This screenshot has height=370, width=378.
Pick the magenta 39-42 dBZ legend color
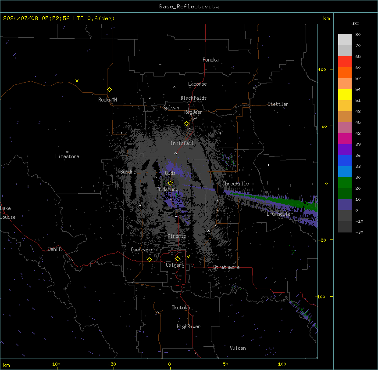[345, 138]
